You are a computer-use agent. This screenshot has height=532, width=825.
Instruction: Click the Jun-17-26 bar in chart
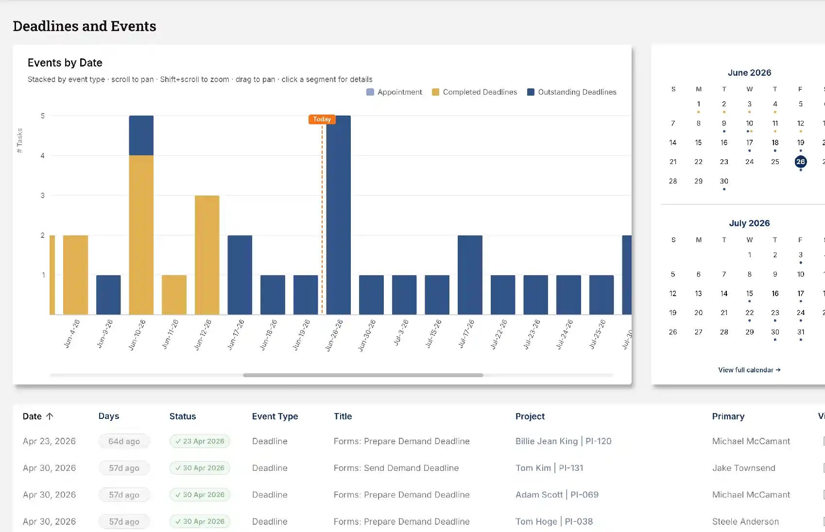click(x=240, y=275)
